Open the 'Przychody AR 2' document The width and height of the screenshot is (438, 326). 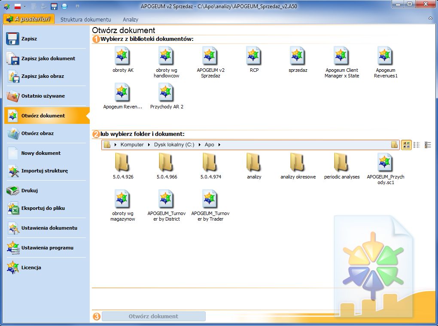(x=167, y=96)
